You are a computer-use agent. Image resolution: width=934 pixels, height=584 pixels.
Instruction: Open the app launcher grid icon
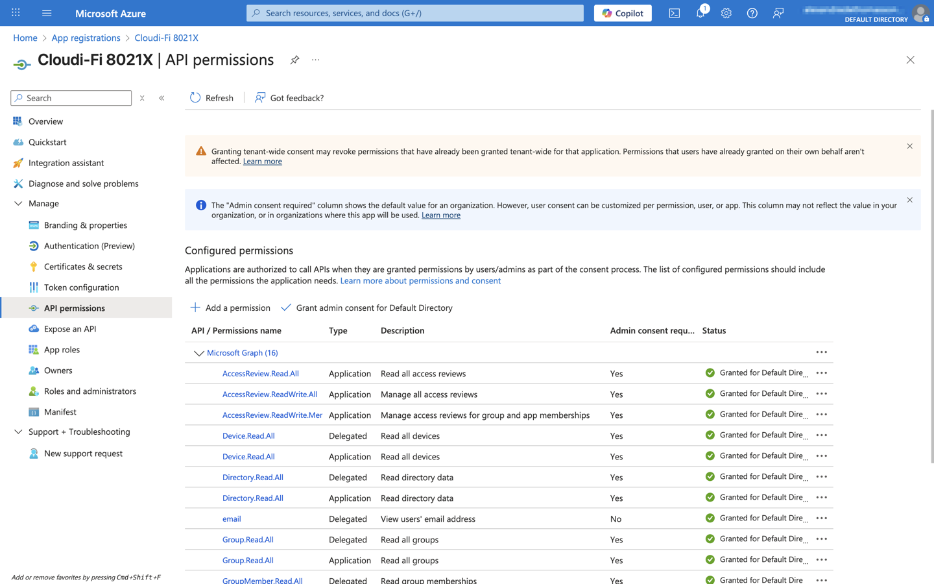(16, 13)
